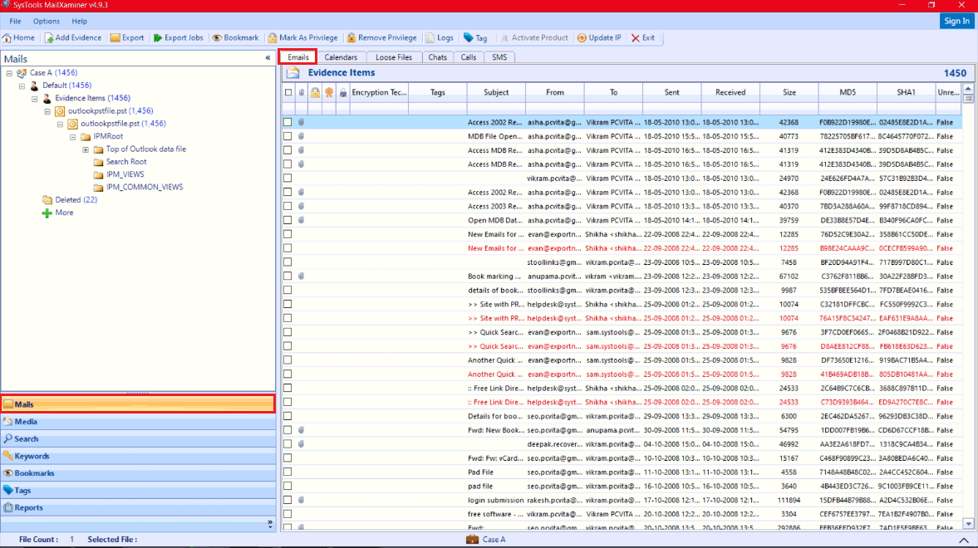Viewport: 978px width, 548px height.
Task: Sort by the Subject column header
Action: pyautogui.click(x=496, y=92)
